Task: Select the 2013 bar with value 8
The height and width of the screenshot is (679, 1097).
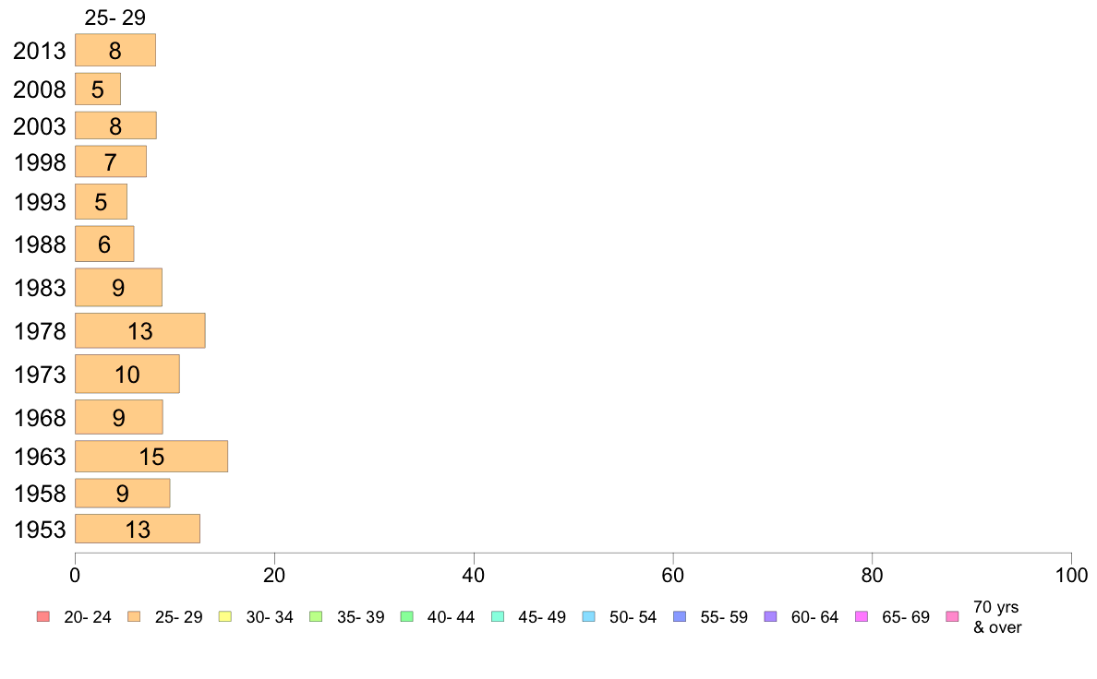Action: (x=115, y=51)
